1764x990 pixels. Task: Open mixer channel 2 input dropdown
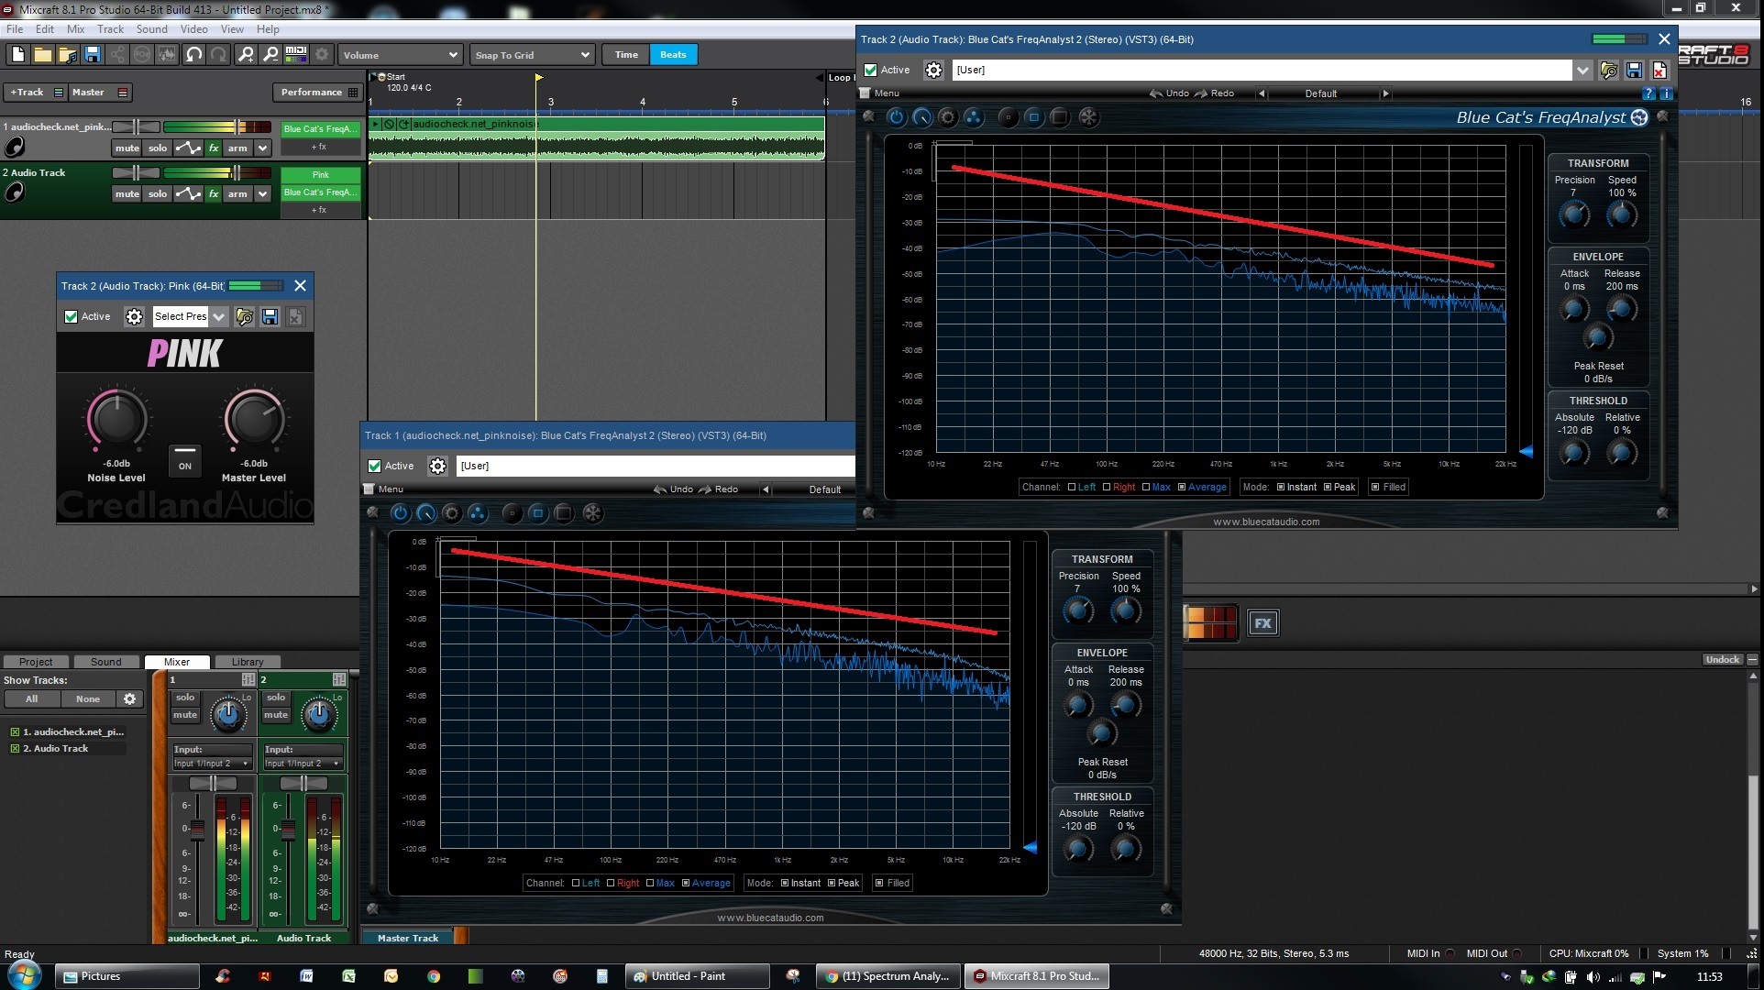[303, 764]
